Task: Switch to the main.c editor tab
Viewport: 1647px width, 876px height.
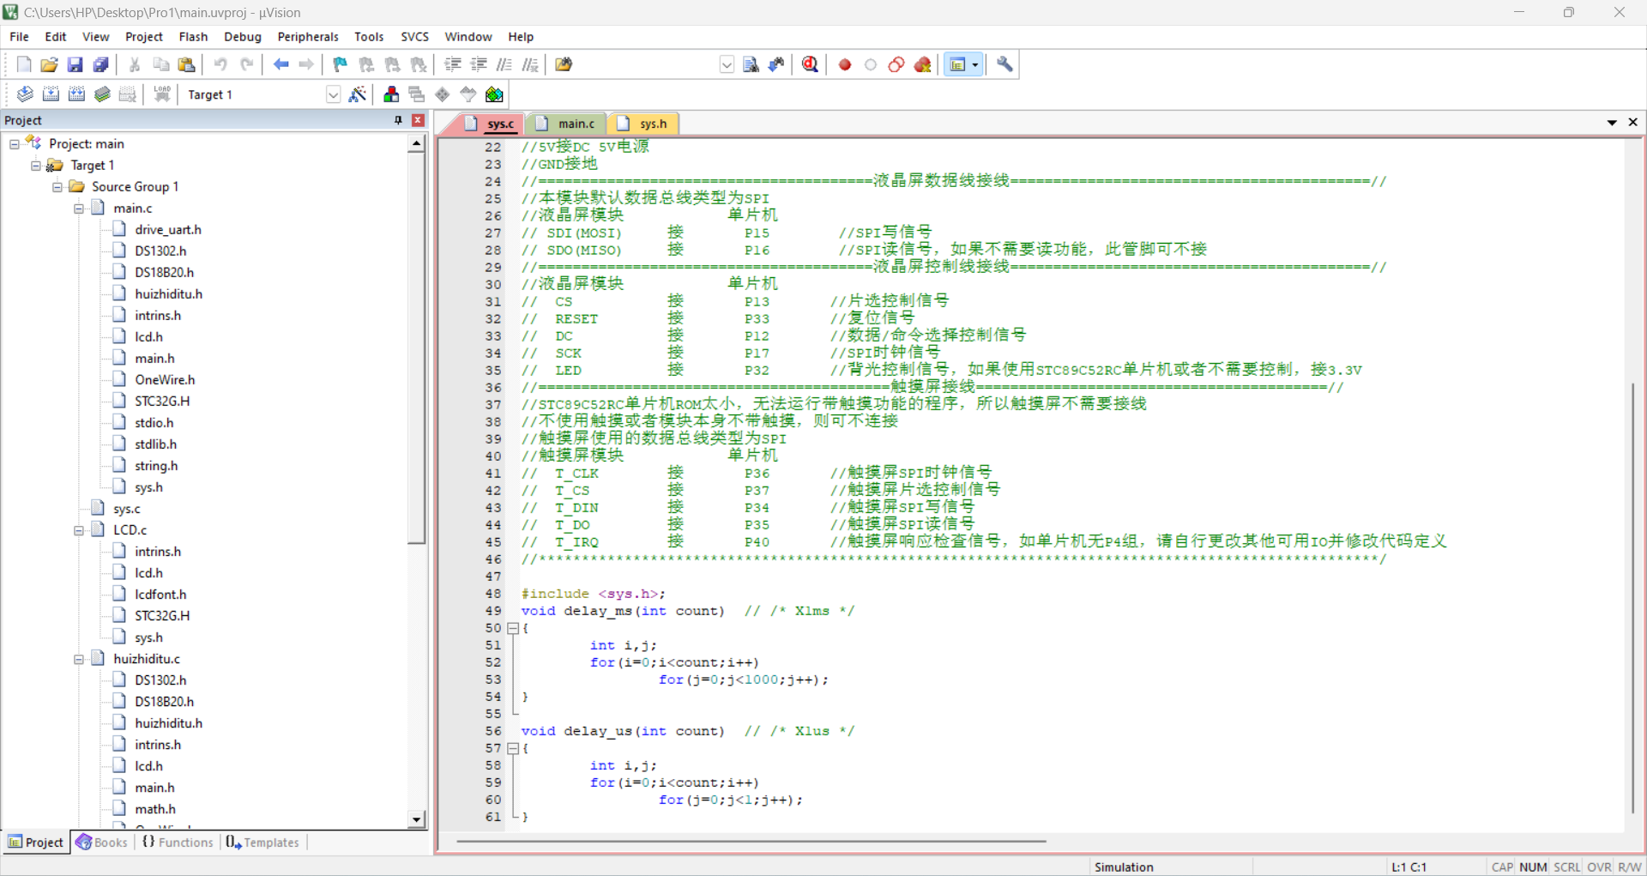Action: [567, 124]
